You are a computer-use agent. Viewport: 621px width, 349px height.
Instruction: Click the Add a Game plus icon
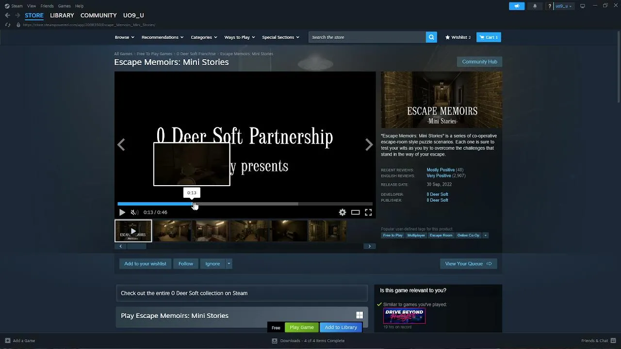[x=7, y=341]
